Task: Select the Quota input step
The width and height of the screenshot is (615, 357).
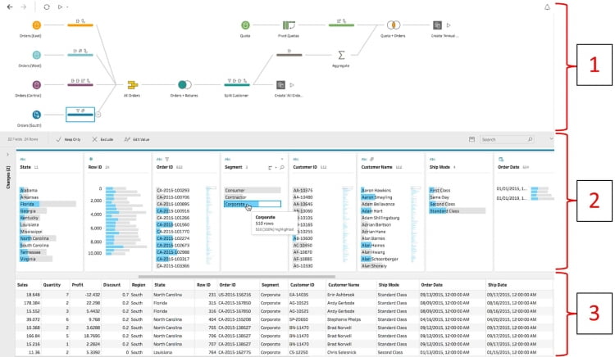Action: point(245,25)
